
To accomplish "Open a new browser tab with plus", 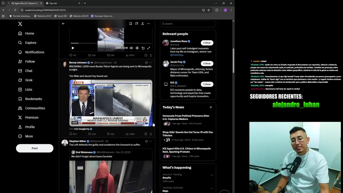I will point(85,3).
